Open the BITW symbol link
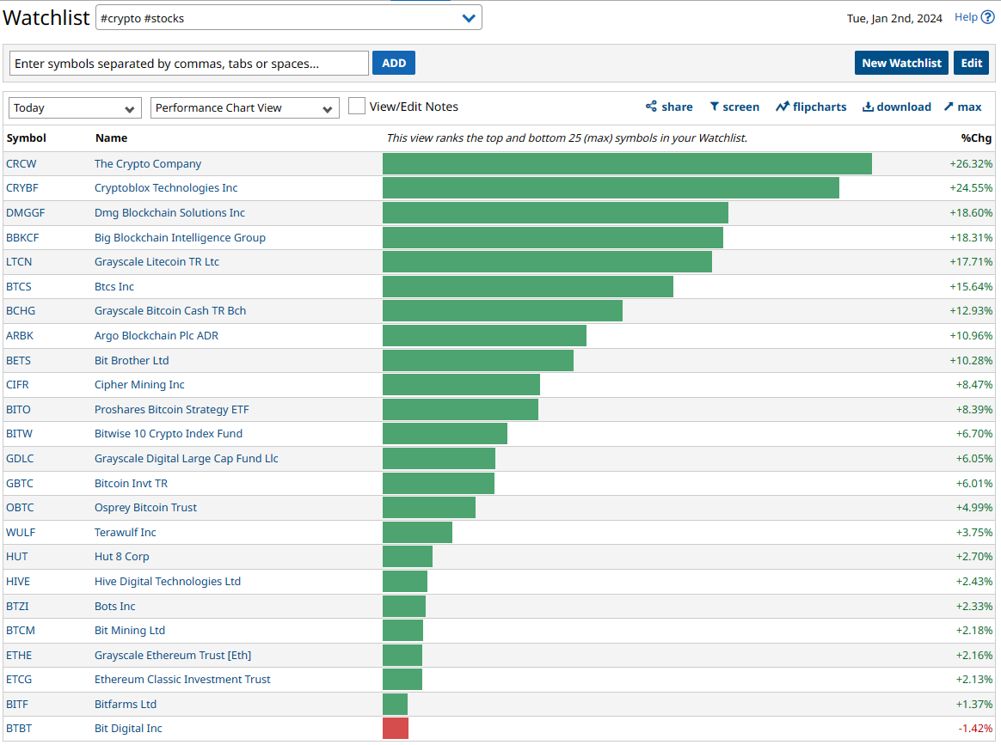Viewport: 1001px width, 745px height. tap(19, 435)
